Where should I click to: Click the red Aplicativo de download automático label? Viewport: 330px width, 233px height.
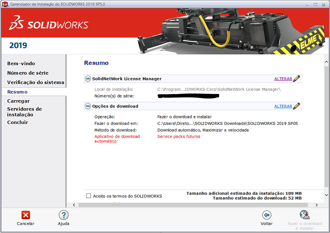[x=117, y=139]
